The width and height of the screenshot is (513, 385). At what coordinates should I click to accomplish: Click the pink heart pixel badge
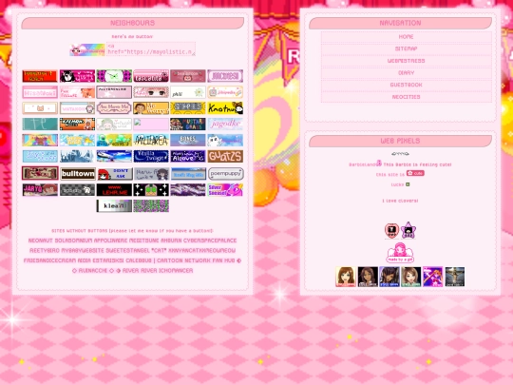tap(391, 230)
